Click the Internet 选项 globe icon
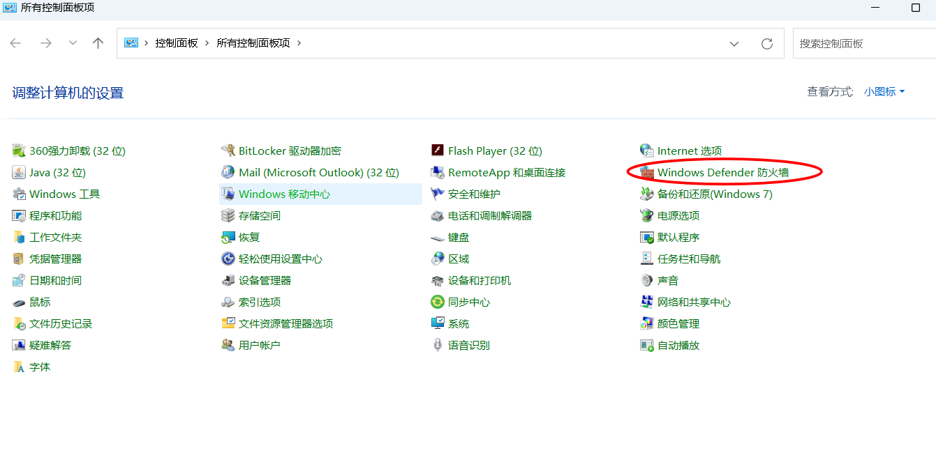Screen dimensions: 936x469 click(x=646, y=151)
